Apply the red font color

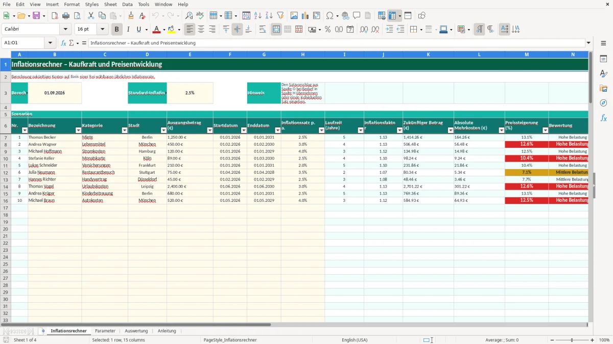click(x=157, y=30)
